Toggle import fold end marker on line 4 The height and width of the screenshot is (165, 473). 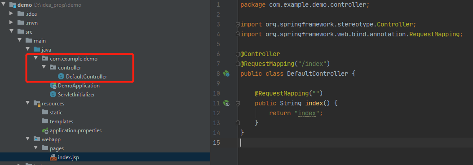(238, 34)
